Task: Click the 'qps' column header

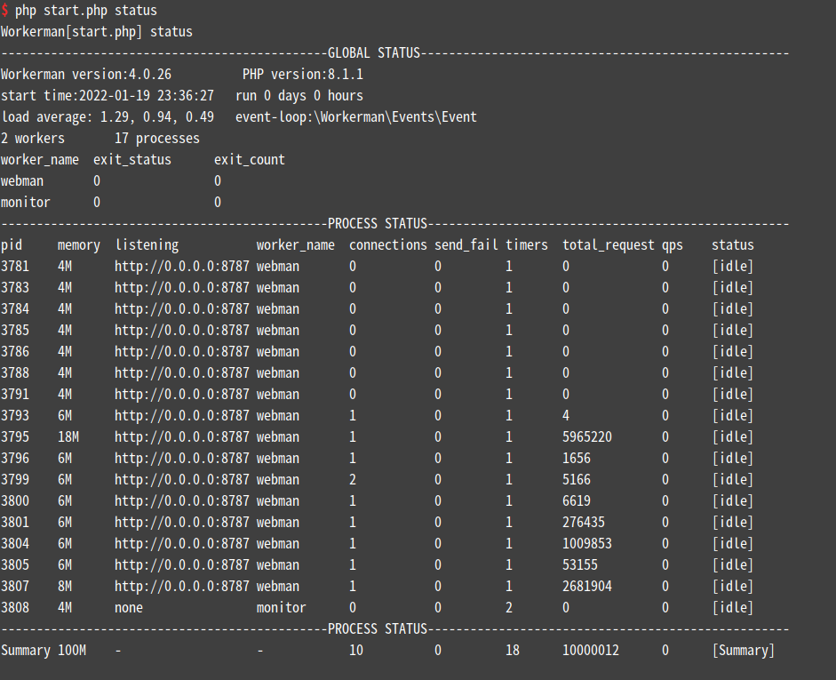Action: (673, 246)
